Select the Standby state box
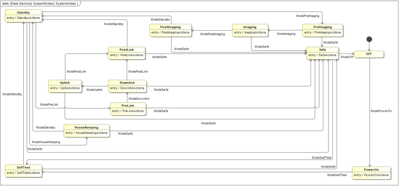Image resolution: width=402 pixels, height=187 pixels. [24, 16]
